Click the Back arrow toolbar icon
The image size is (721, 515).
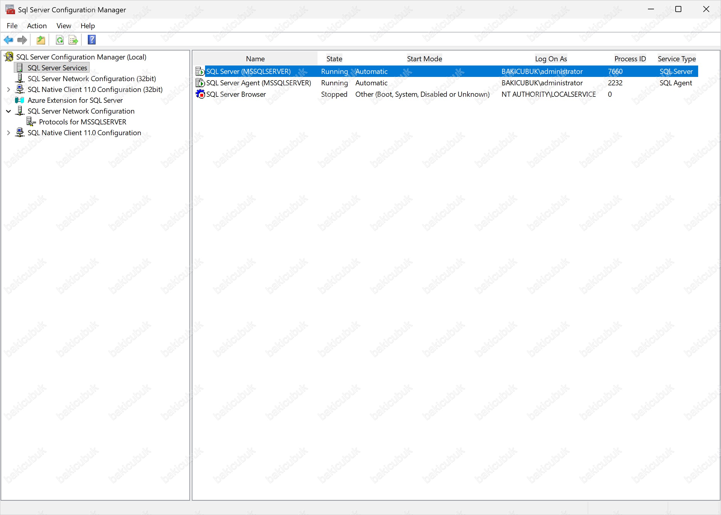(8, 40)
